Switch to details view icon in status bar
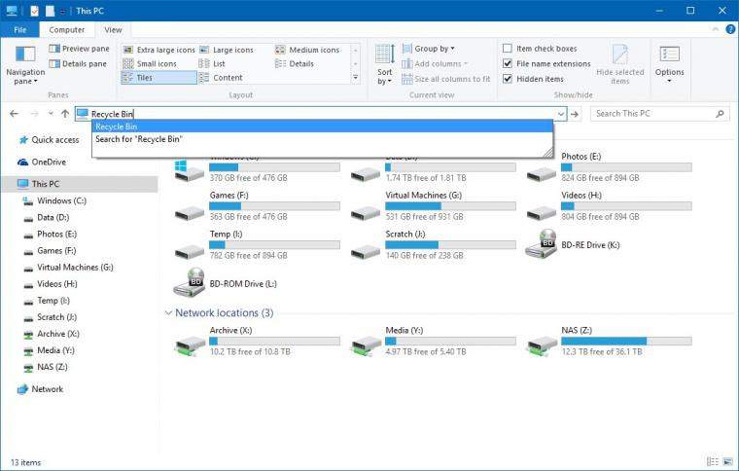Viewport: 739px width, 471px height. pos(713,461)
